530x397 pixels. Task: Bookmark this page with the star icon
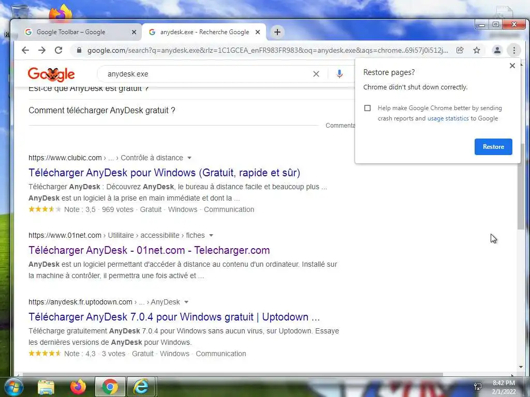[x=477, y=50]
